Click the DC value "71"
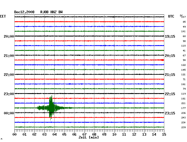The width and height of the screenshot is (187, 142). [x=184, y=79]
